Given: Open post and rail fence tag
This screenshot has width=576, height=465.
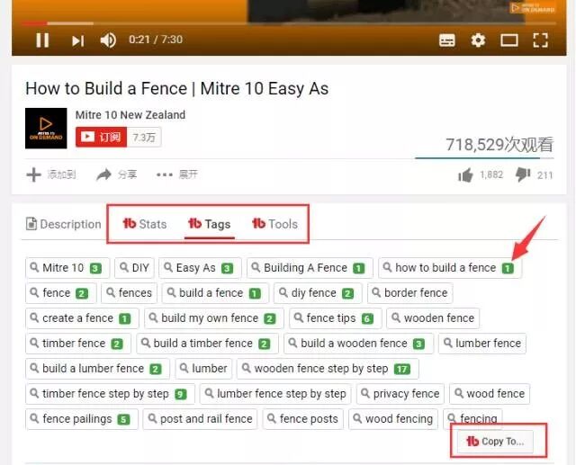Looking at the screenshot, I should click(201, 419).
